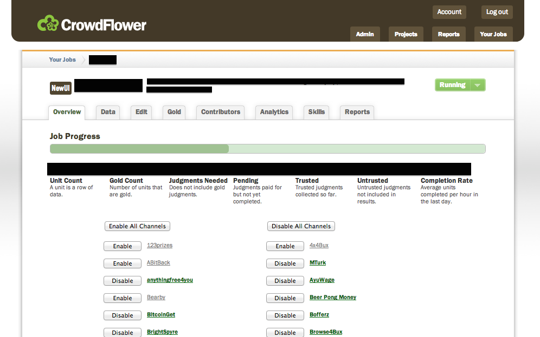
Task: Open the Running status dropdown arrow
Action: 478,85
